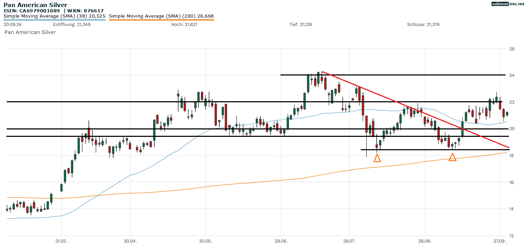Click the 29.07. date axis label
The image size is (527, 243).
pos(349,241)
